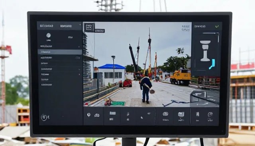The height and width of the screenshot is (146, 255).
Task: Adjust the vertical slider in camera panel
Action: 218,38
